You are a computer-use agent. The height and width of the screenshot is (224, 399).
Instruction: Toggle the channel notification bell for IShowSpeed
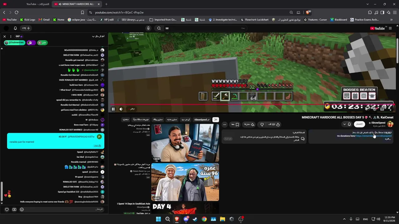349,124
